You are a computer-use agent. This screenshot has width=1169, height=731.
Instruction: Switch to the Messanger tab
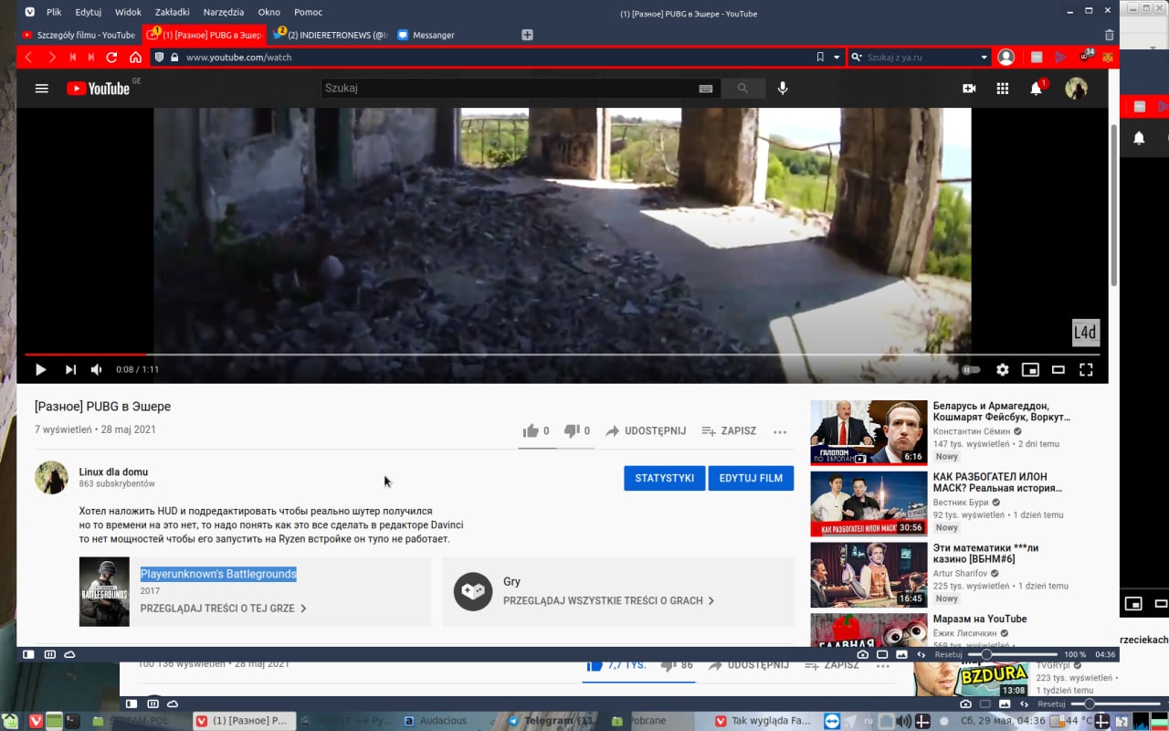457,35
